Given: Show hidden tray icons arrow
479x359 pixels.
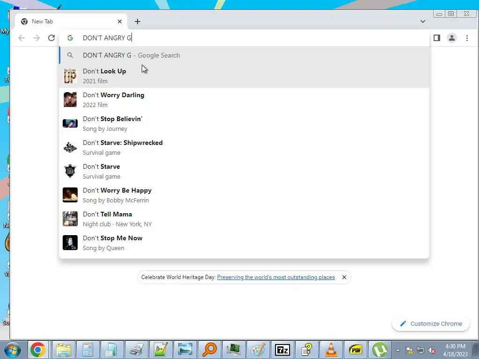Looking at the screenshot, I should pyautogui.click(x=398, y=351).
